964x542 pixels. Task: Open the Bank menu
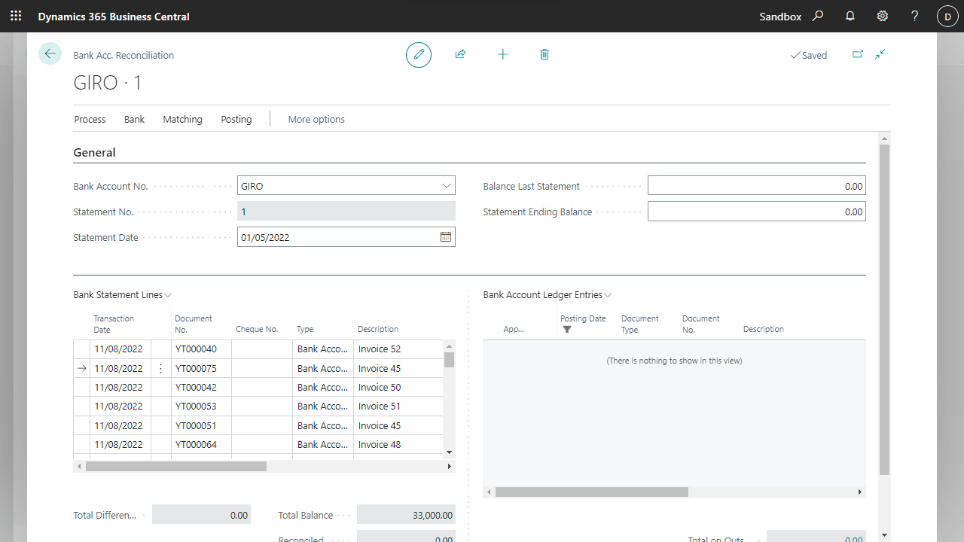pyautogui.click(x=134, y=119)
